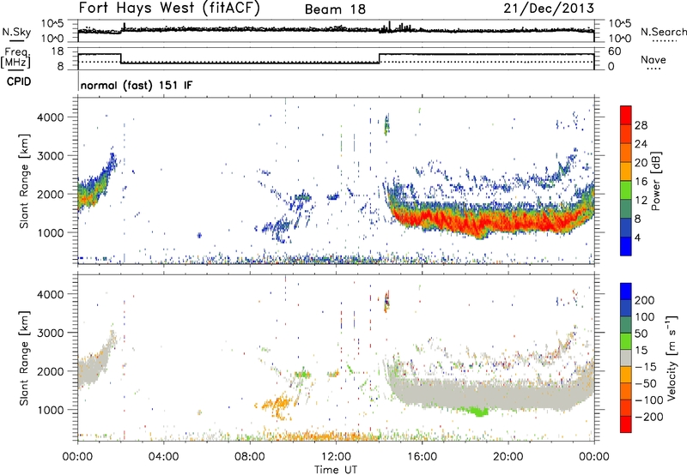This screenshot has height=475, width=687.
Task: Click the '20:00' time axis label
Action: tap(508, 457)
